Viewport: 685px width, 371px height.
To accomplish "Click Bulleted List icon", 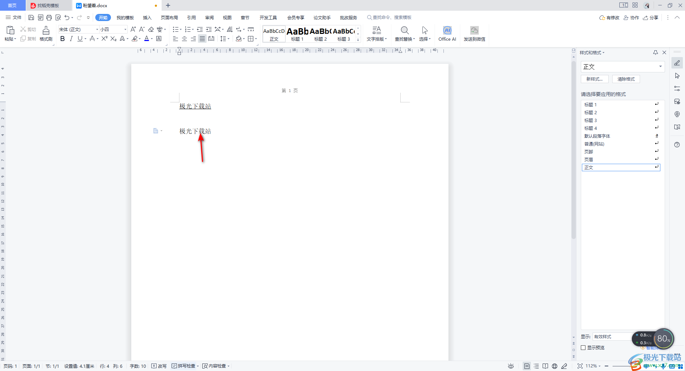I will click(176, 29).
